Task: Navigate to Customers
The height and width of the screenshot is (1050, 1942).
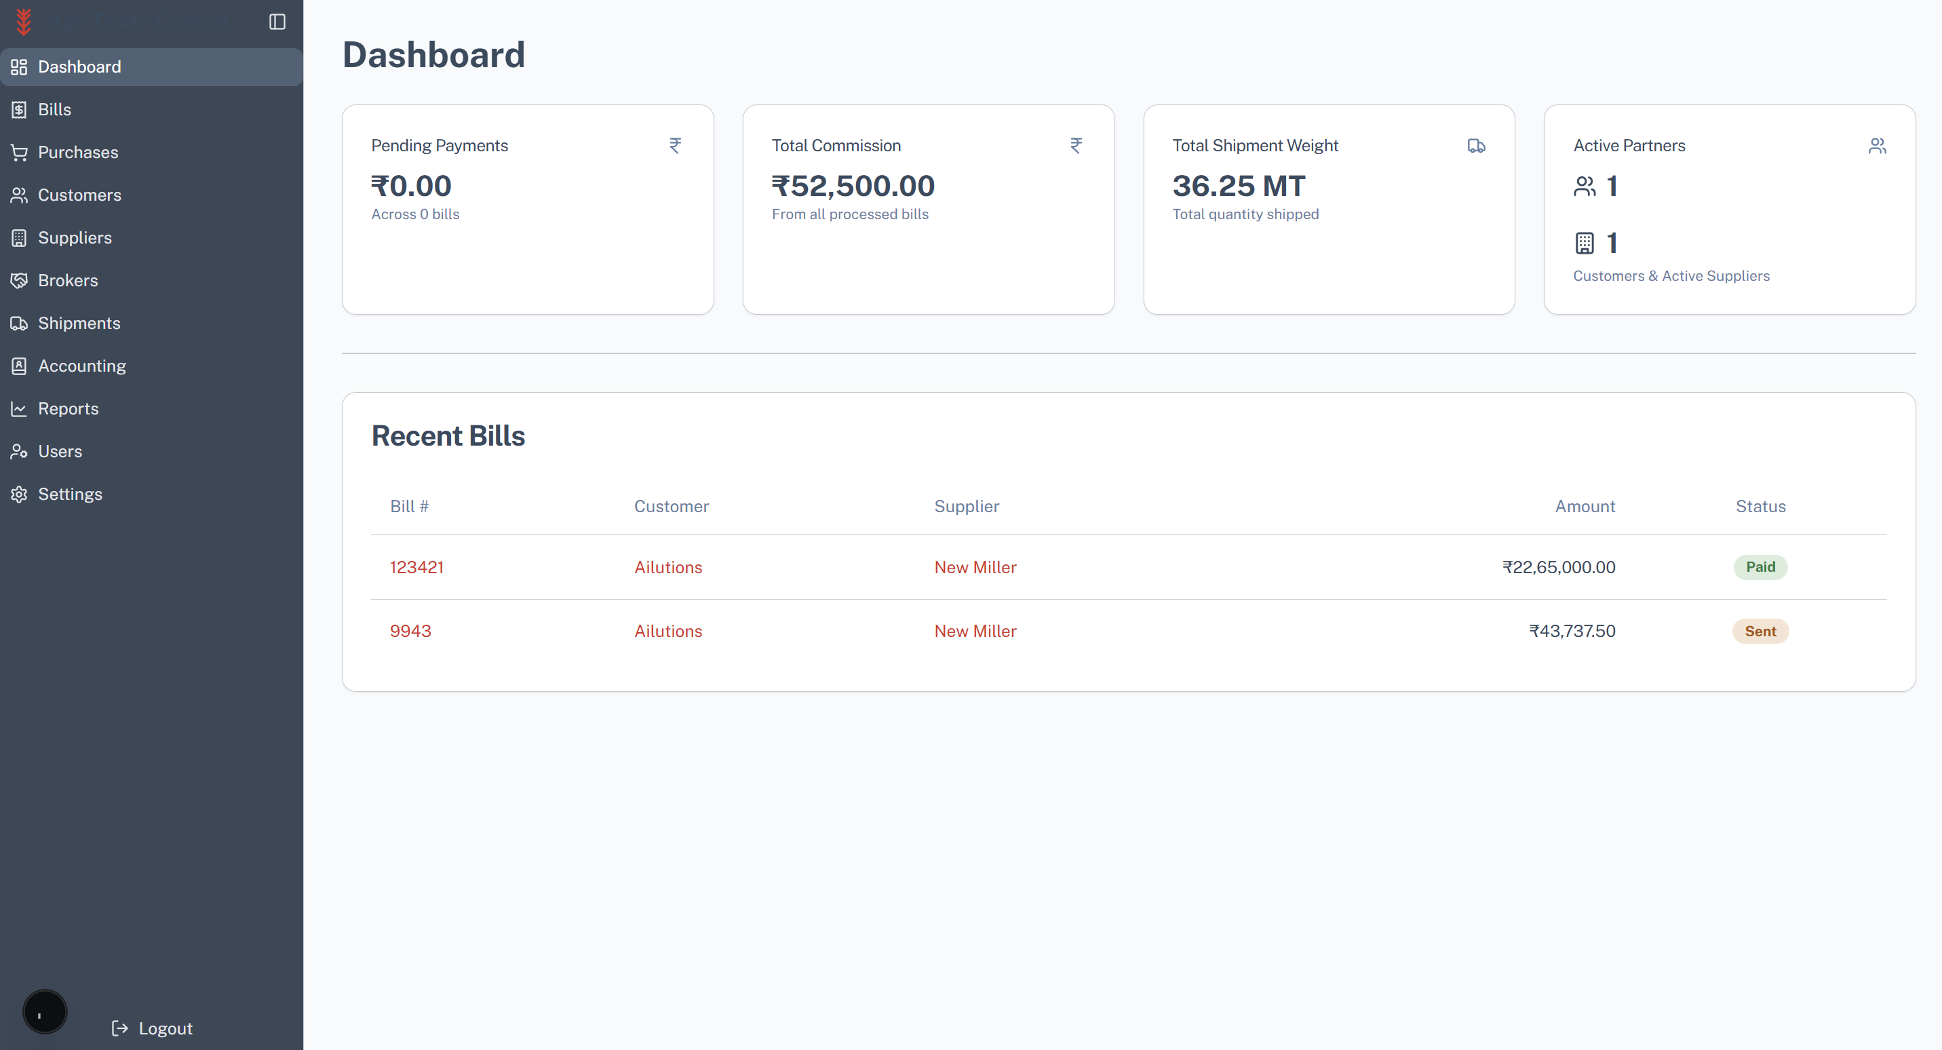Action: click(151, 195)
